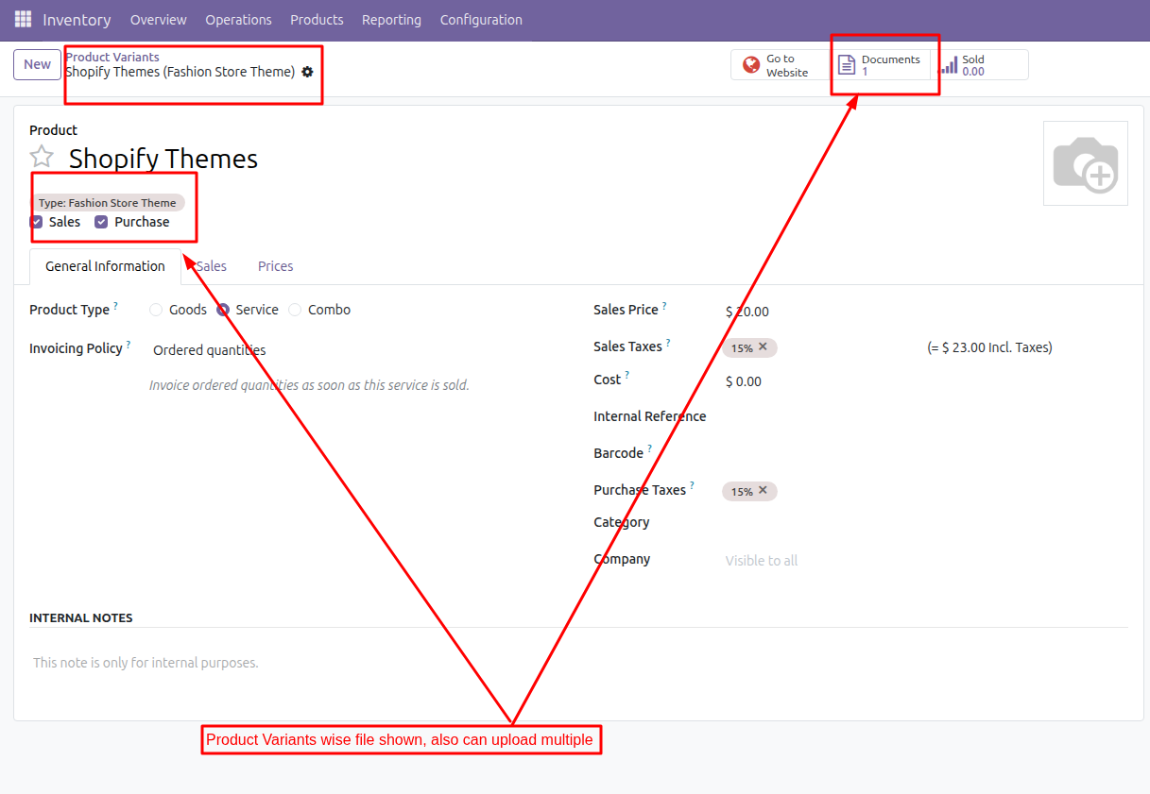
Task: Click the gear settings icon beside product name
Action: [x=307, y=72]
